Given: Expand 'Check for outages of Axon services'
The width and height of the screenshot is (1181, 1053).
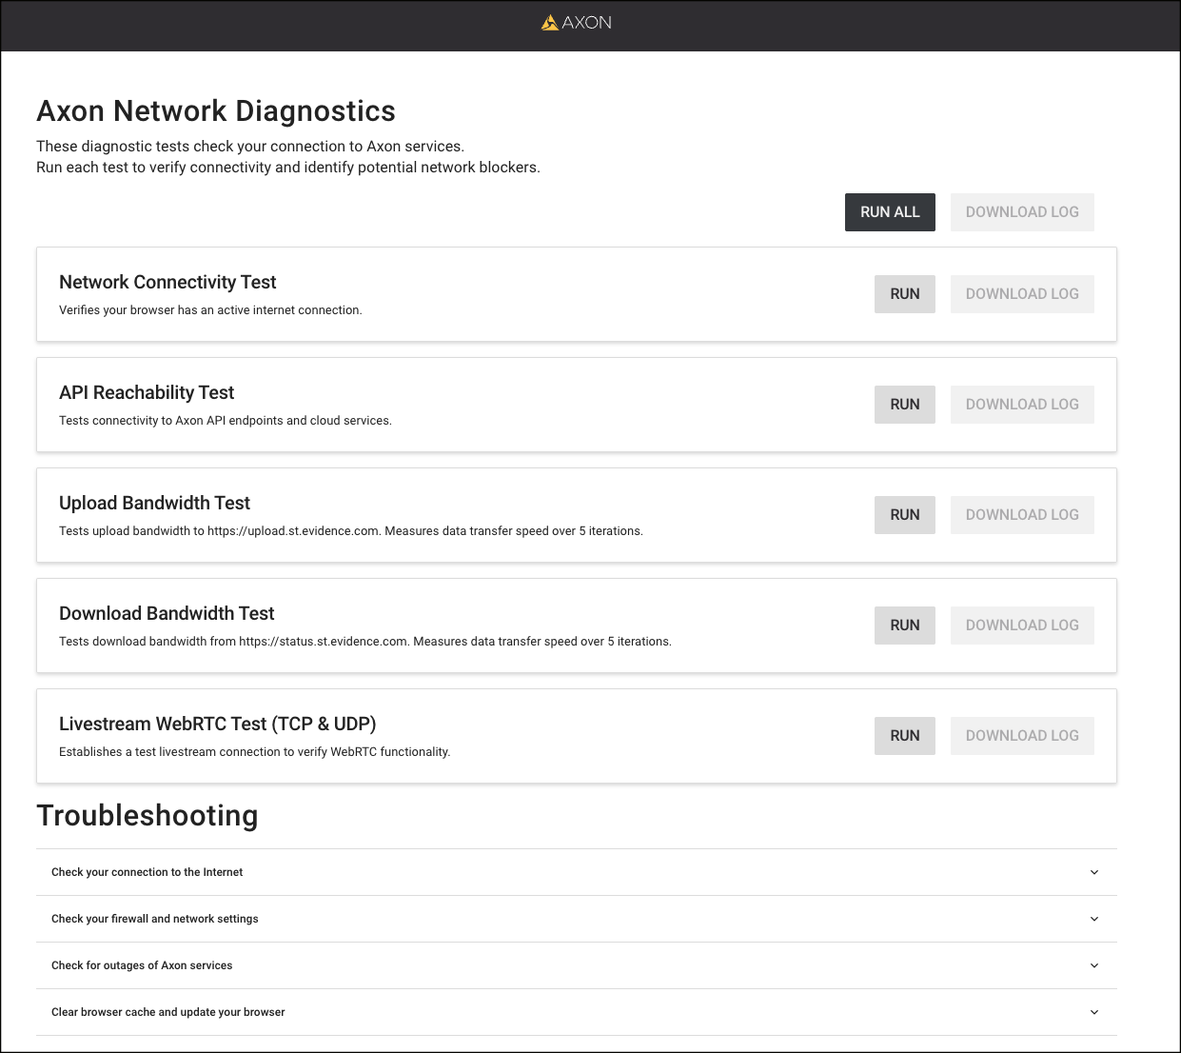Looking at the screenshot, I should pyautogui.click(x=142, y=965).
